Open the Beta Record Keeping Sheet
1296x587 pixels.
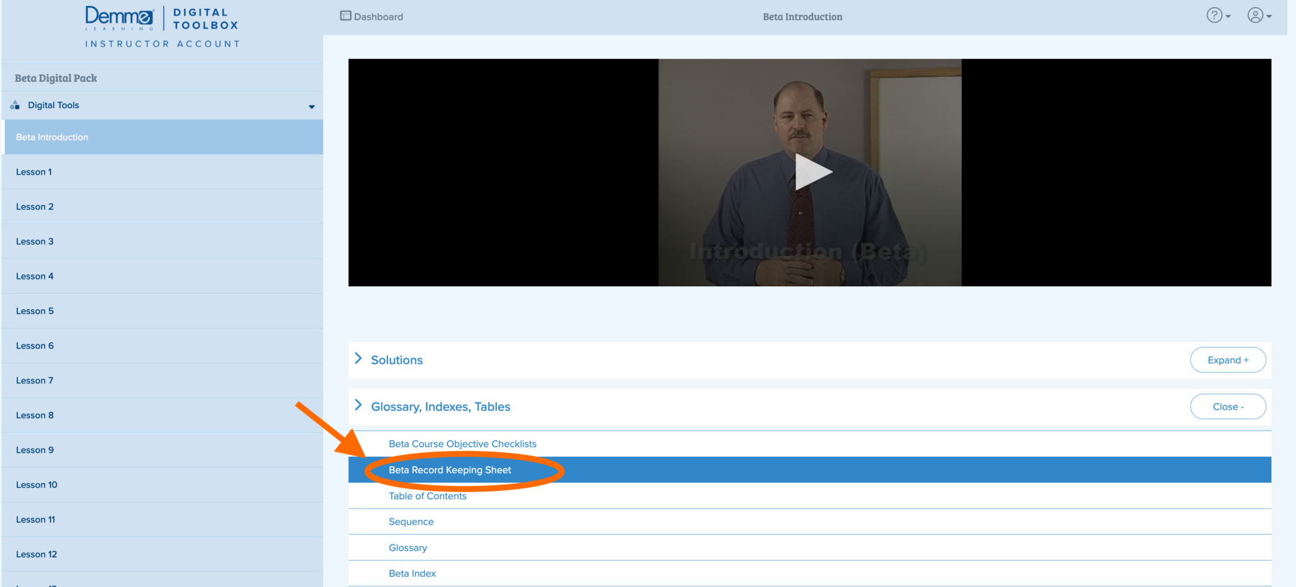point(449,470)
